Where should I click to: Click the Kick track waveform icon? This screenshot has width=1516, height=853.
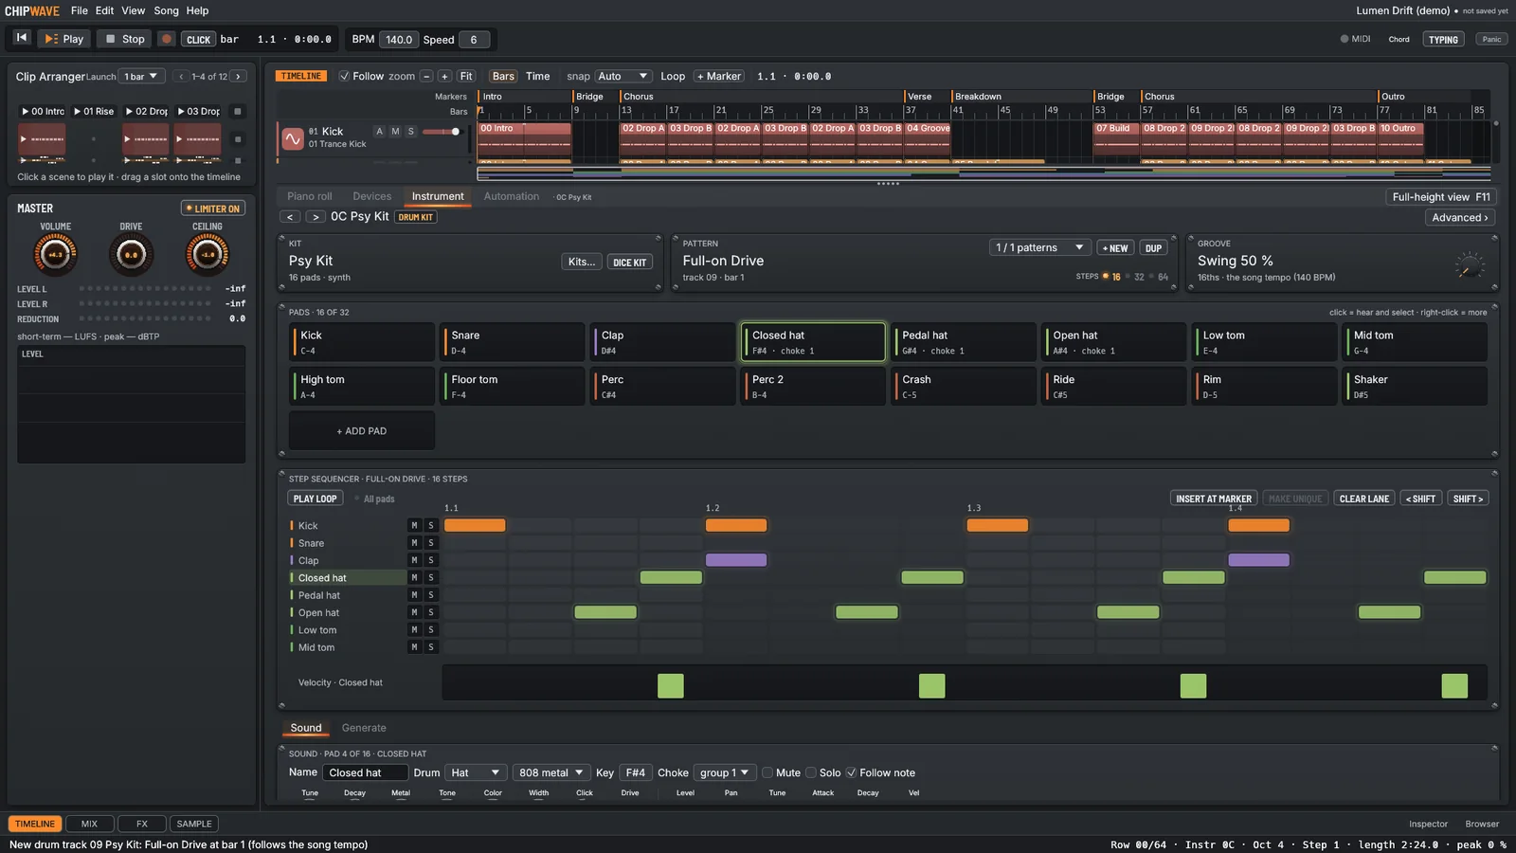pyautogui.click(x=292, y=138)
